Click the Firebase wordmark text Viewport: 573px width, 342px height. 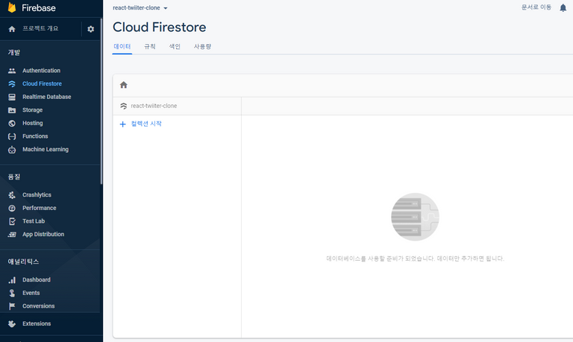coord(39,7)
